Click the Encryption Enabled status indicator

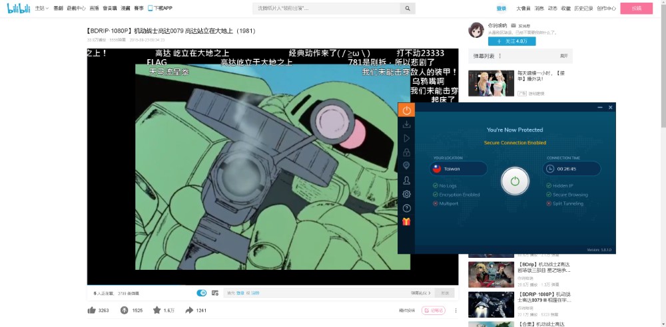[456, 195]
